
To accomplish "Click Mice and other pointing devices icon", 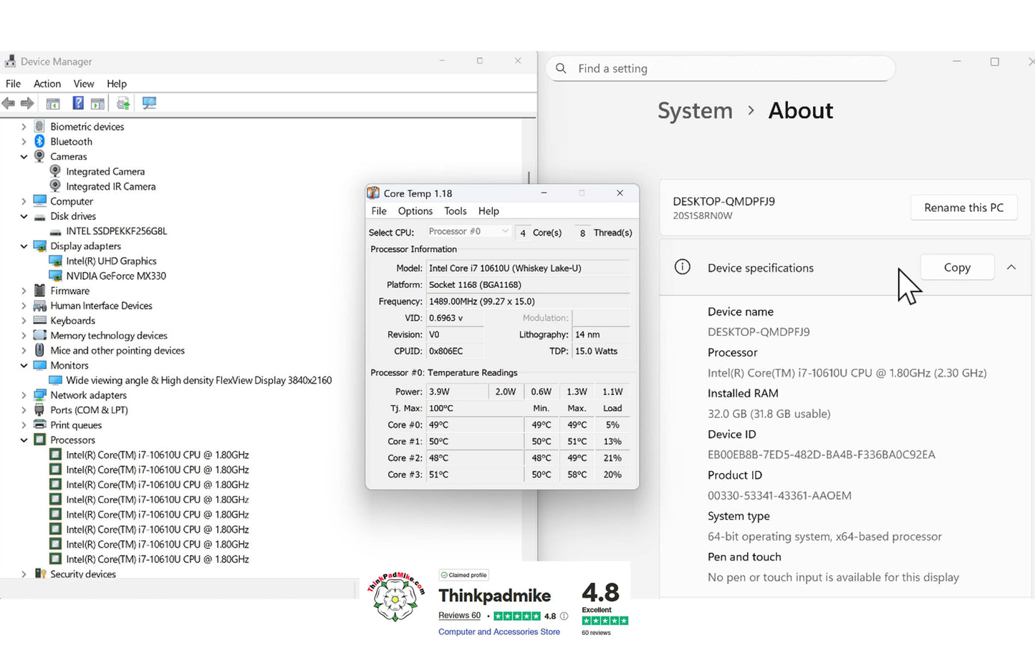I will (x=39, y=351).
